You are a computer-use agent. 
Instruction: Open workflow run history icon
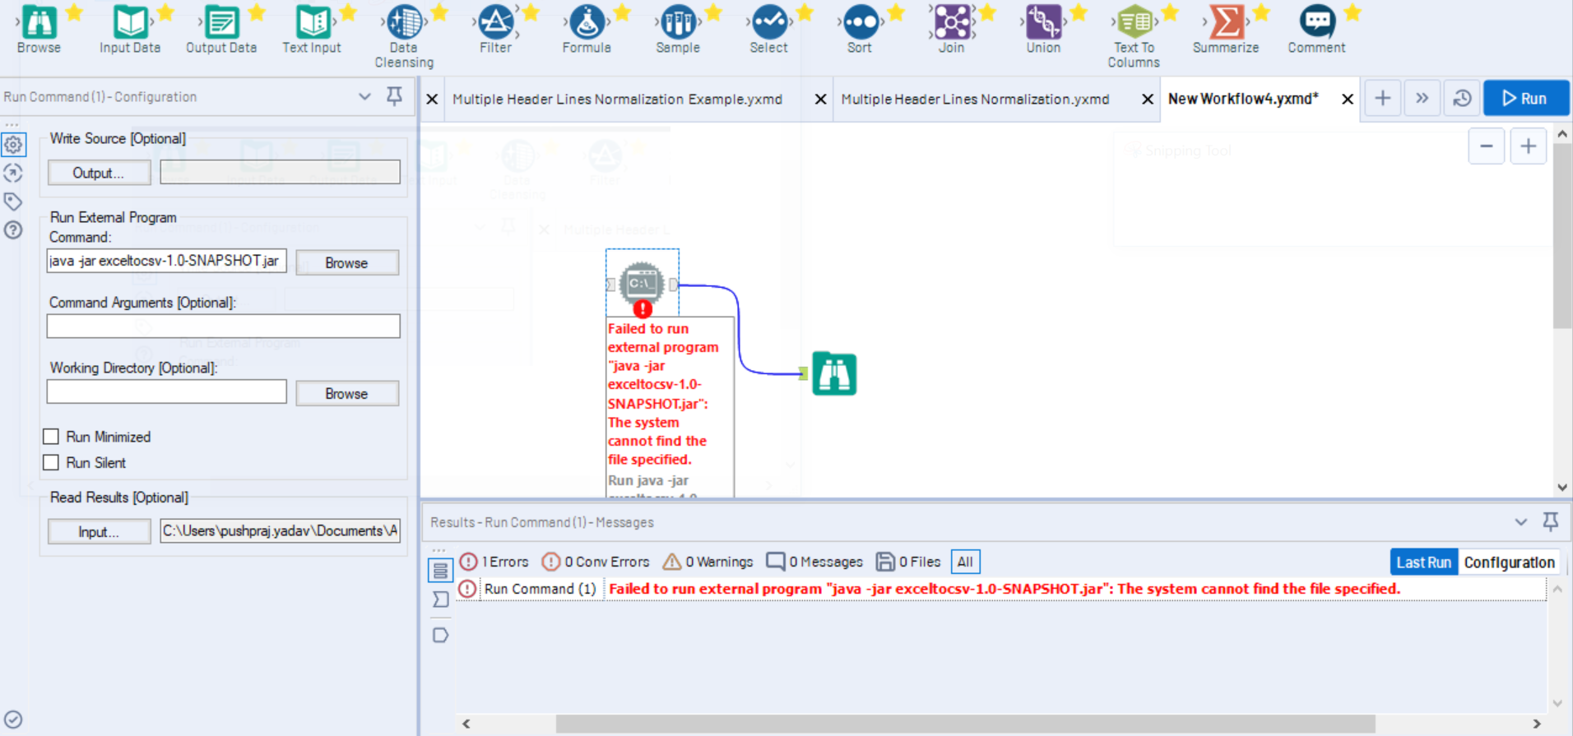click(1462, 99)
